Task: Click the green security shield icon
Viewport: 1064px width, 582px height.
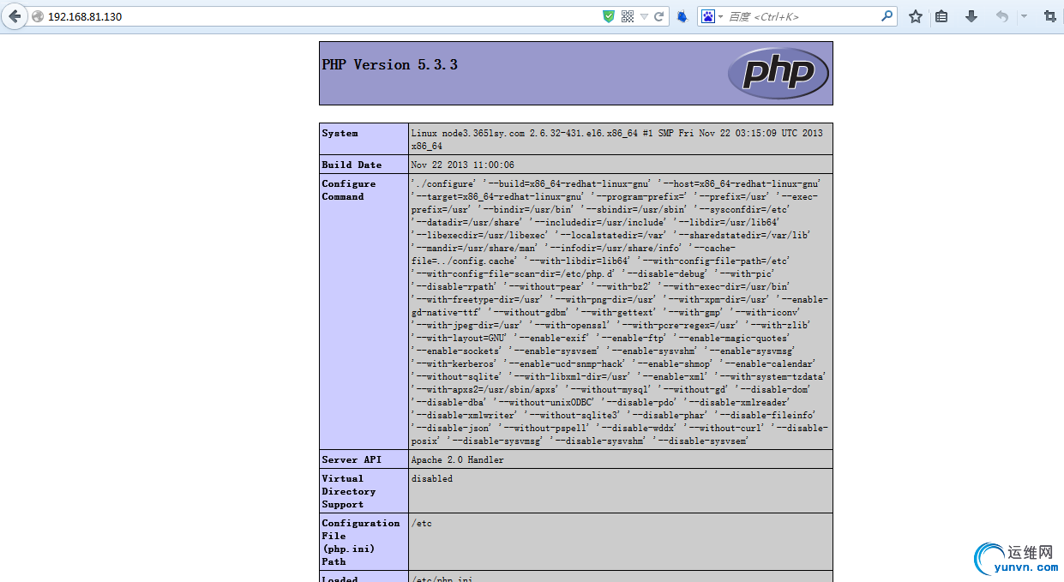Action: click(x=609, y=16)
